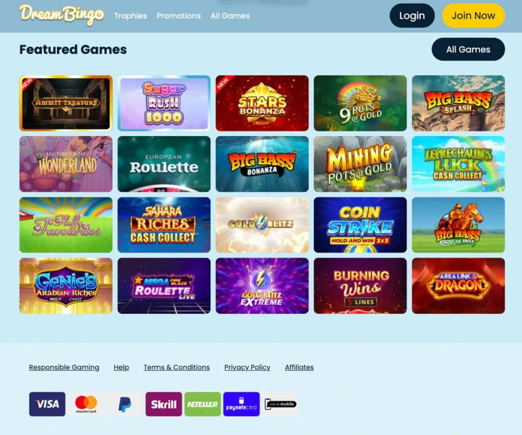Viewport: 522px width, 435px height.
Task: Select the Visa payment icon
Action: coord(47,404)
